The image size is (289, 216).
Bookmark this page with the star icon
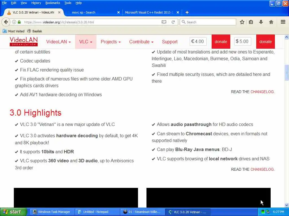(242, 22)
